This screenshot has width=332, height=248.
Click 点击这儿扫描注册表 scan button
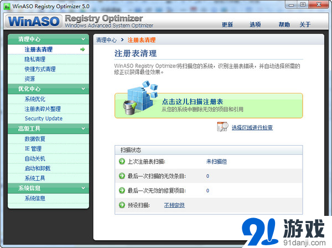tap(209, 106)
